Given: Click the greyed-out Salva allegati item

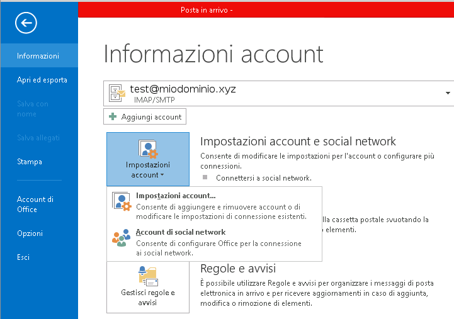Looking at the screenshot, I should pyautogui.click(x=39, y=138).
